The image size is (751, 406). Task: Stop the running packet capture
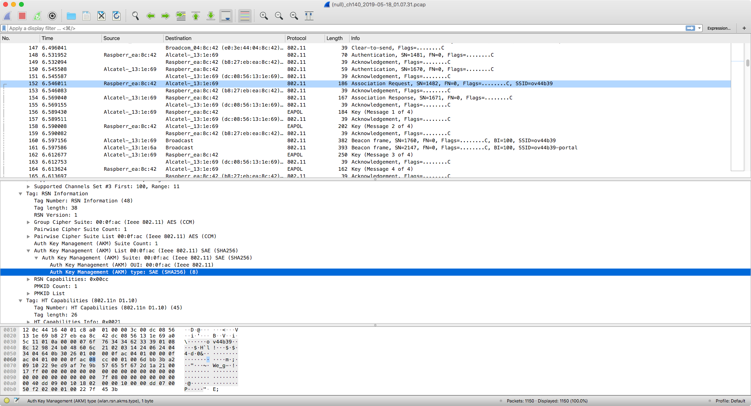(22, 16)
